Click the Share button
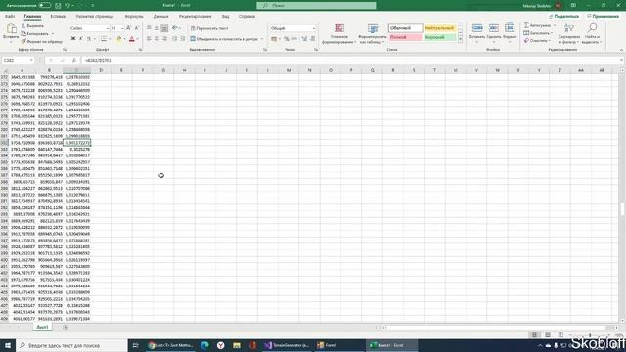 pyautogui.click(x=564, y=17)
